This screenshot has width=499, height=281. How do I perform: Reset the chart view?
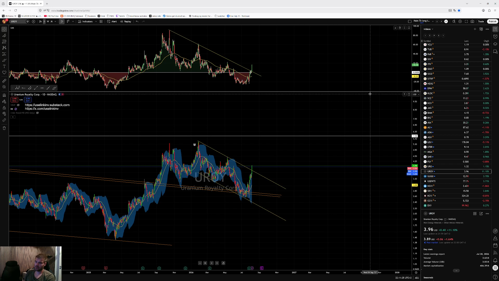coord(223,263)
